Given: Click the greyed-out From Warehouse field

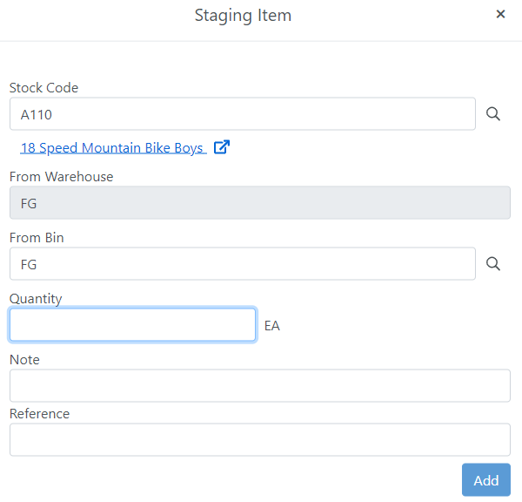Looking at the screenshot, I should click(259, 203).
